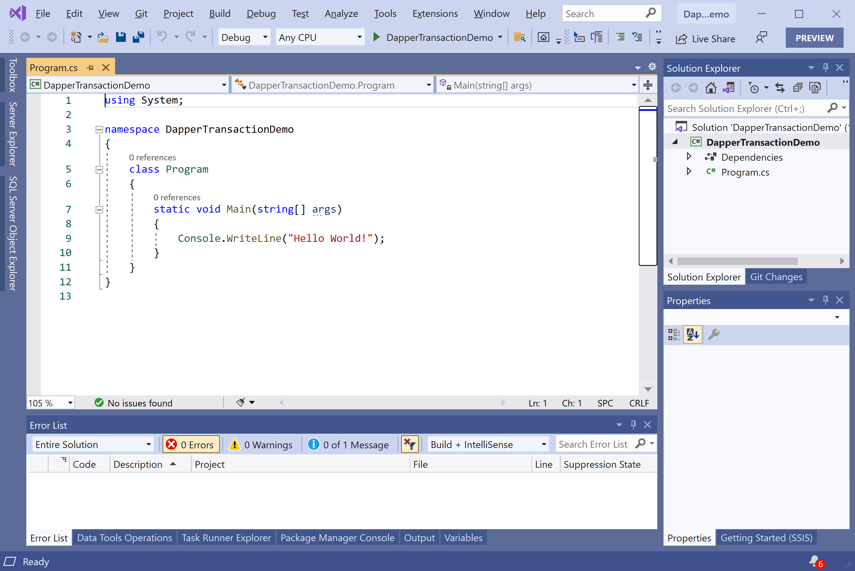Open the editor zoom level selector showing 105%
The height and width of the screenshot is (571, 855).
[x=50, y=403]
